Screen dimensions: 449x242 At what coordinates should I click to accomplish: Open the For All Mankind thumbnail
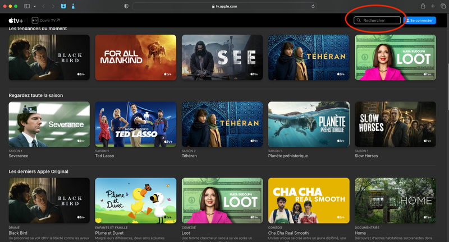pyautogui.click(x=136, y=58)
